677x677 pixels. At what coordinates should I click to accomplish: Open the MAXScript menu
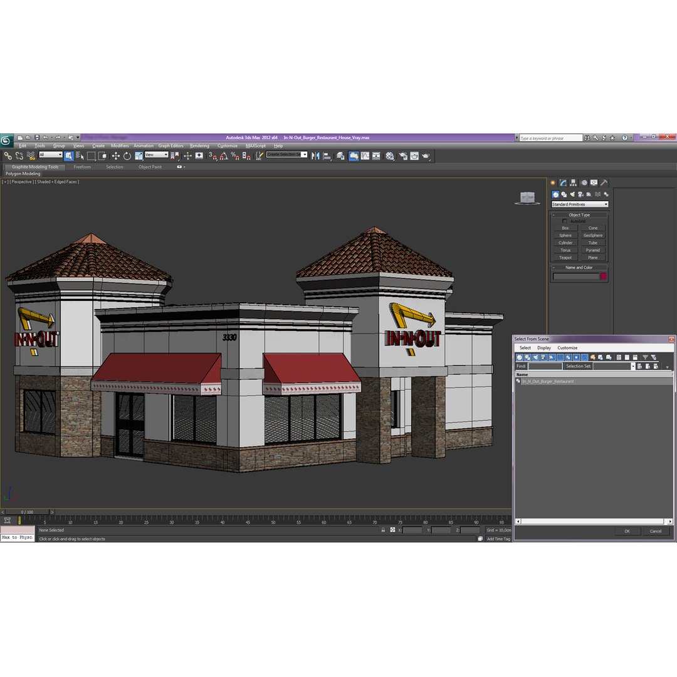(256, 146)
